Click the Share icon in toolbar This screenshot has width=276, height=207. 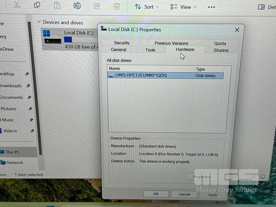pyautogui.click(x=97, y=6)
